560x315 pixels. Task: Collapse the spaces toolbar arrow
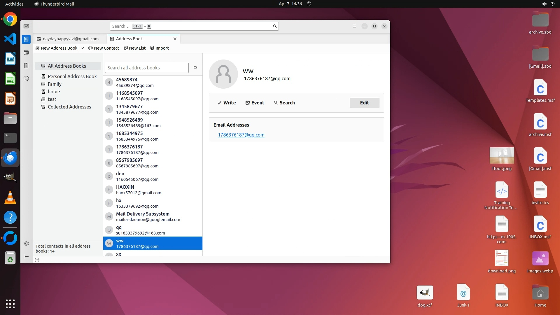click(x=26, y=256)
